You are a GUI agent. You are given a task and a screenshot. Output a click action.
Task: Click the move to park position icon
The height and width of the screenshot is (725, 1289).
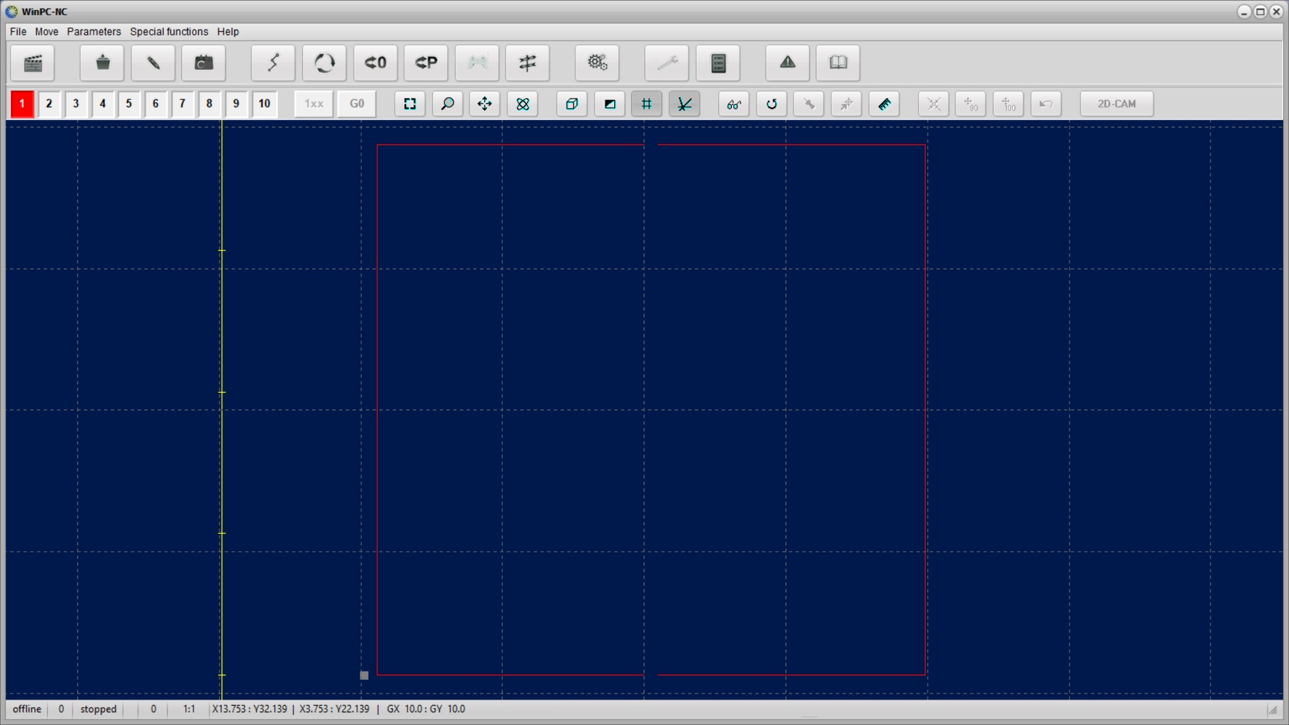point(426,63)
